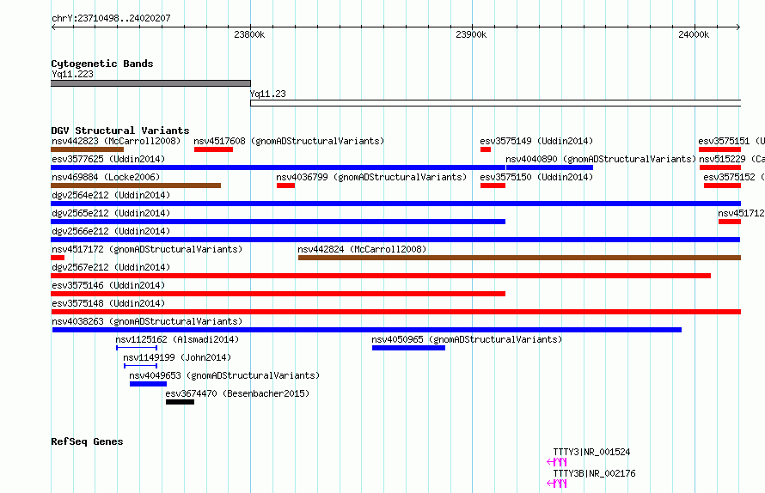Click the nsv4050965 blue variant bar
765x493 pixels.
[408, 348]
